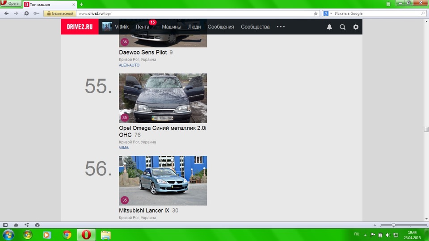The width and height of the screenshot is (429, 241).
Task: Click the site search magnifier icon
Action: 343,27
